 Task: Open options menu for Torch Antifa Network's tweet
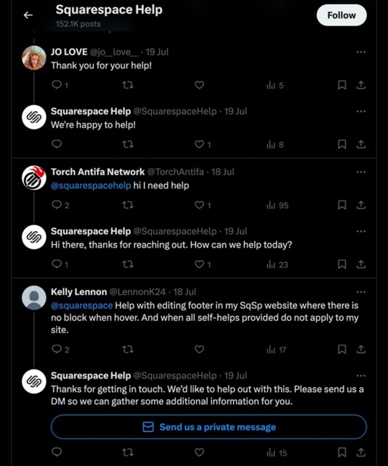(x=361, y=172)
